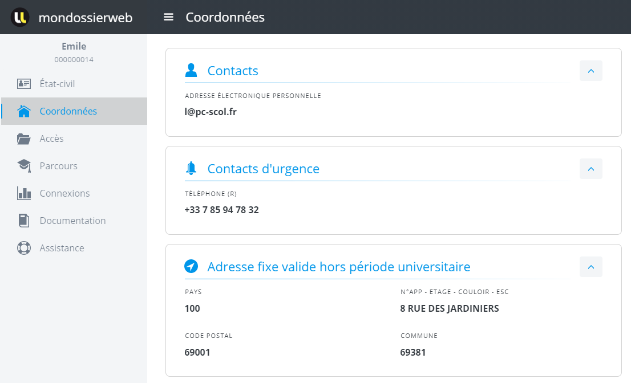Viewport: 631px width, 383px height.
Task: Click the bell icon beside Contacts d'urgence
Action: (191, 169)
